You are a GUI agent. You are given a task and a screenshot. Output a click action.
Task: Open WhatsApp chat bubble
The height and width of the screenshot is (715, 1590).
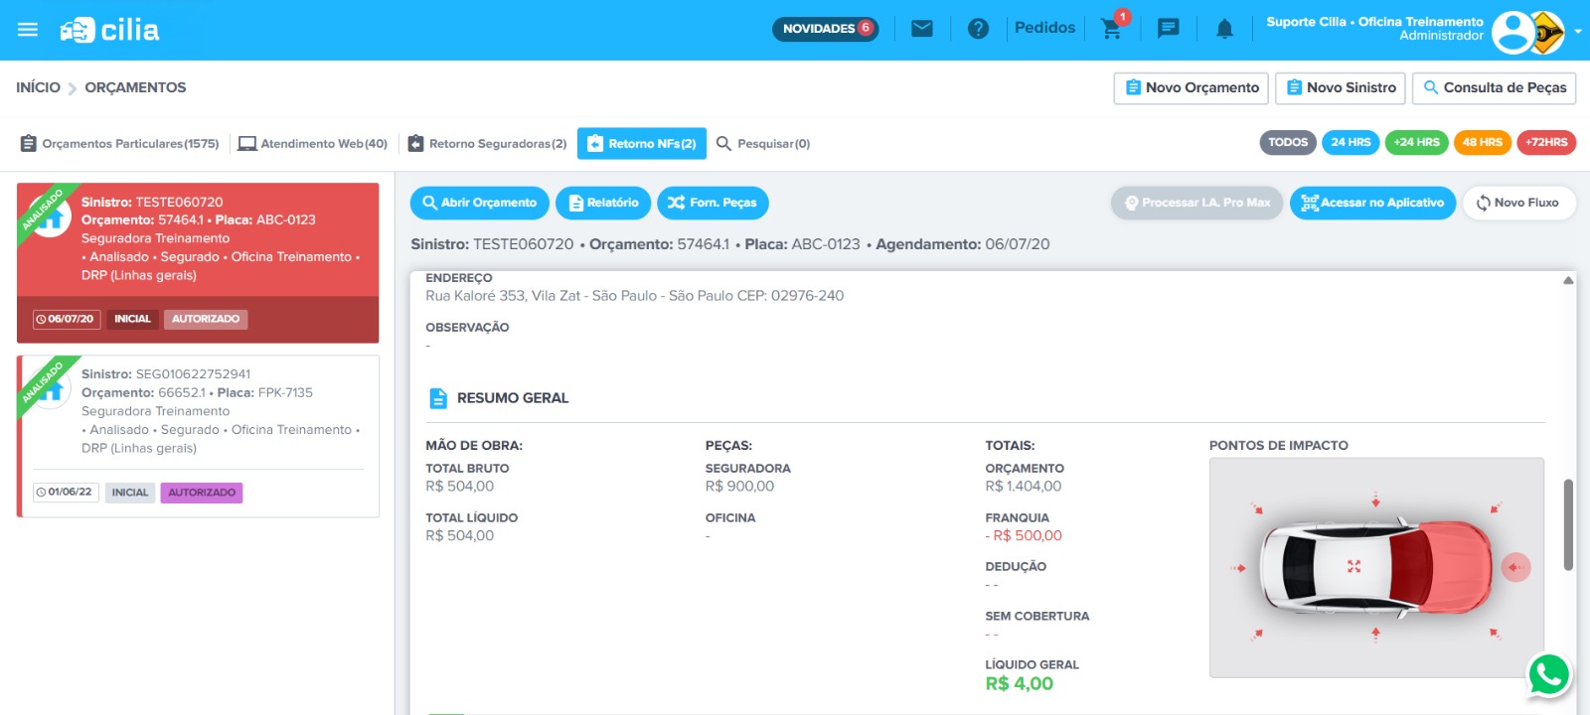pos(1548,675)
